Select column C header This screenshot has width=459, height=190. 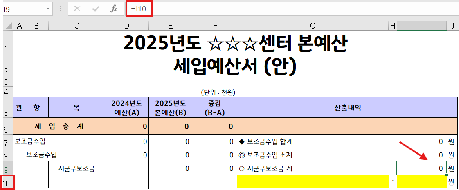[76, 26]
